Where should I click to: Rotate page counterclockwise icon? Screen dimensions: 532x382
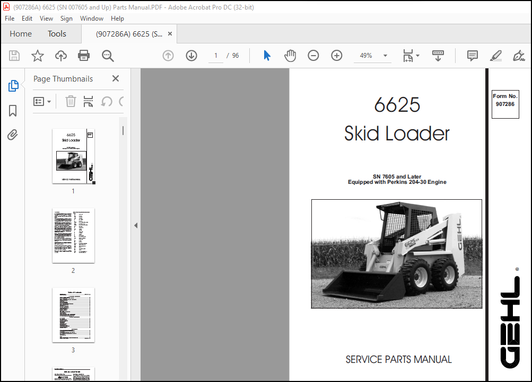click(x=107, y=101)
